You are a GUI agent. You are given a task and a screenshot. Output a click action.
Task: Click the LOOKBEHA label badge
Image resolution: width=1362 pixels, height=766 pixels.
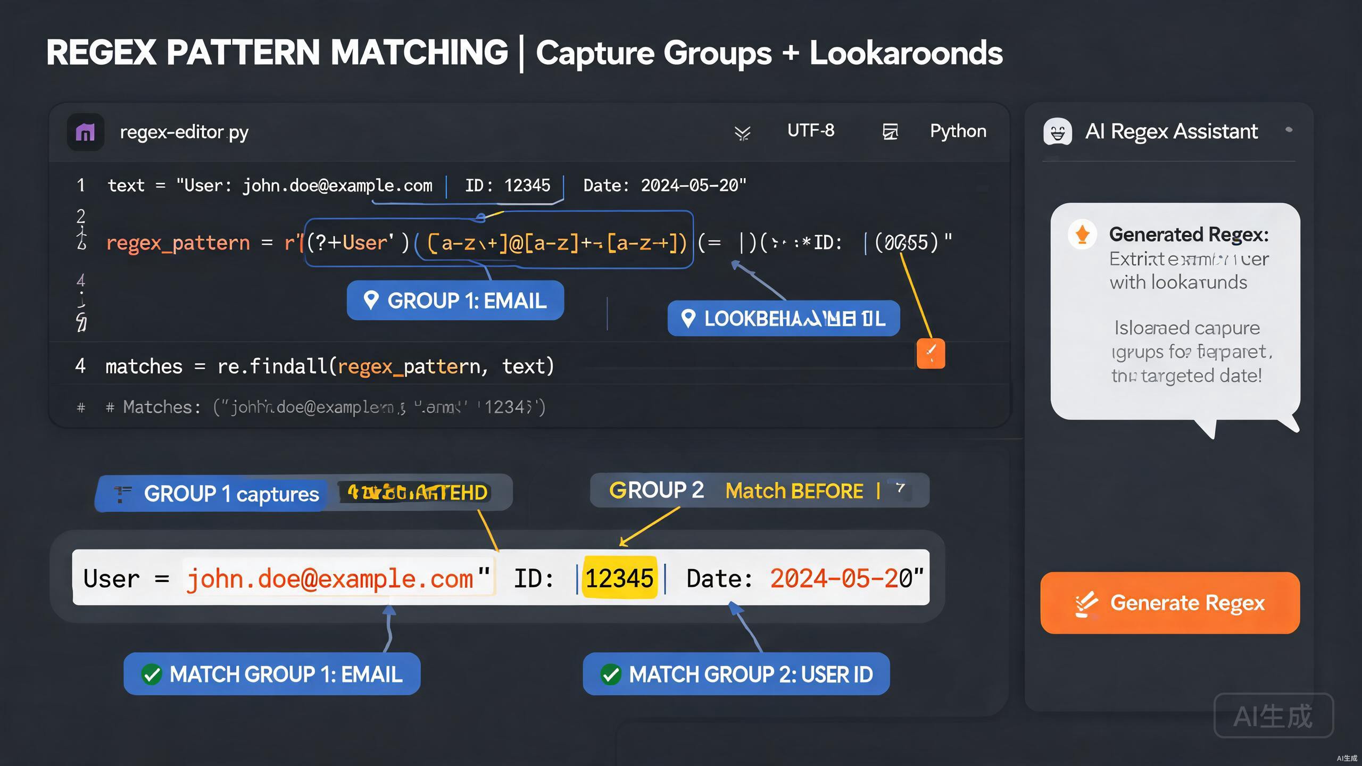784,319
